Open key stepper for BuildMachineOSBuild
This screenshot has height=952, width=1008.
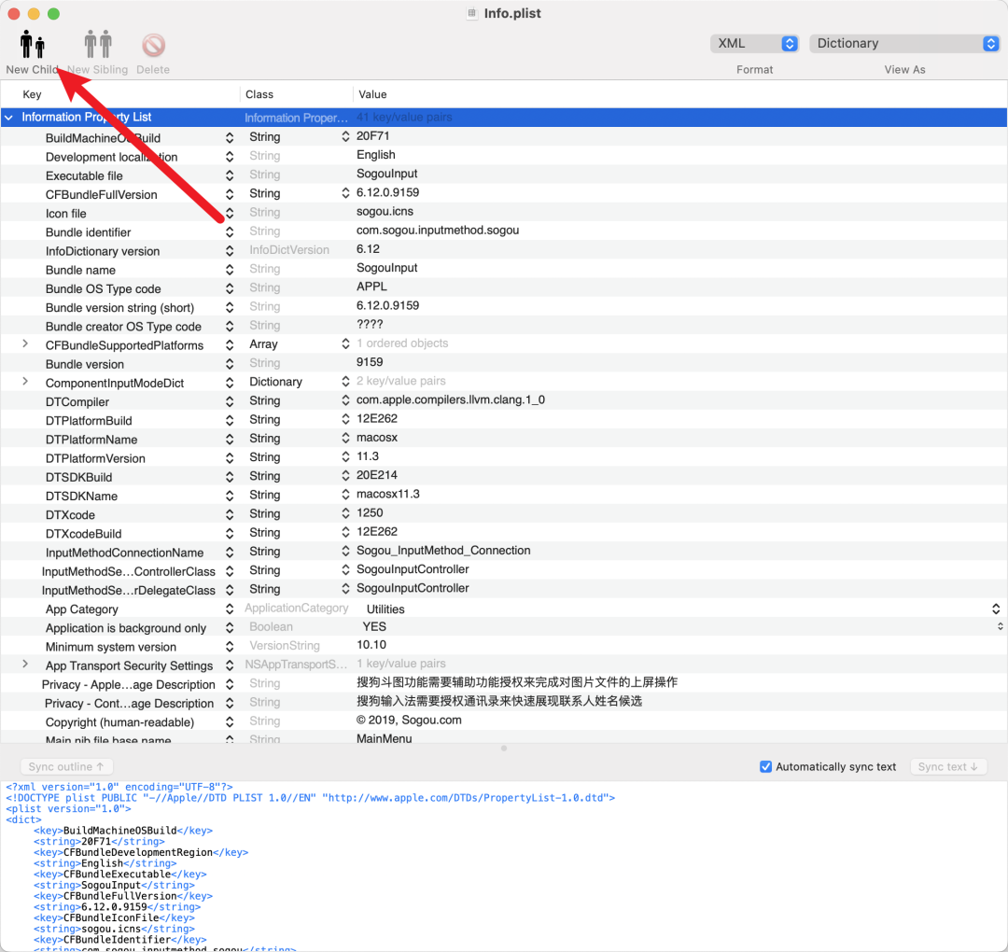click(230, 137)
